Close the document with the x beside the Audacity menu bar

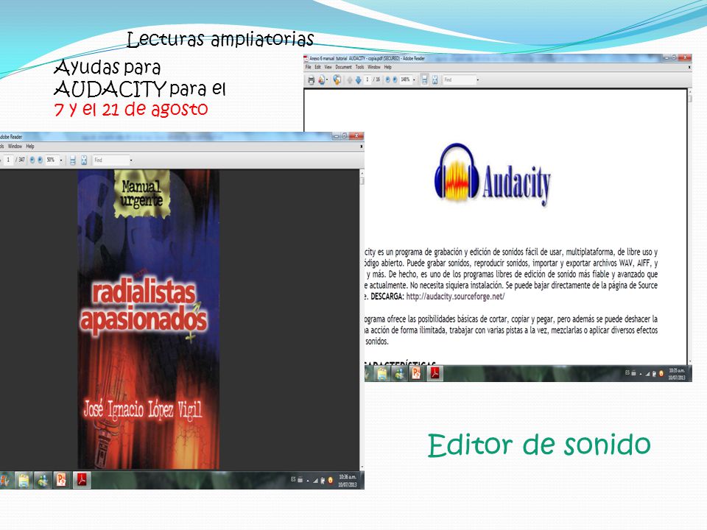689,67
